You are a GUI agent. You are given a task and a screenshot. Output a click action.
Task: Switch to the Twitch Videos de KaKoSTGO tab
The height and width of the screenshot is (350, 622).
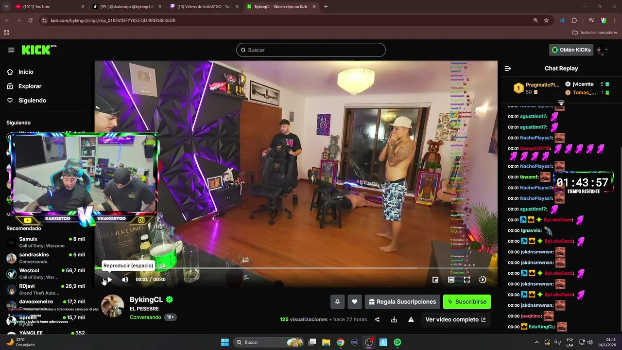(204, 7)
